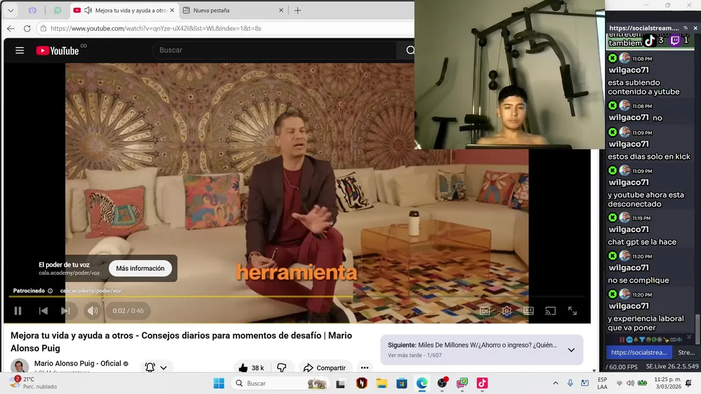Pop out the socialstream dock panel
701x394 pixels.
click(x=686, y=28)
